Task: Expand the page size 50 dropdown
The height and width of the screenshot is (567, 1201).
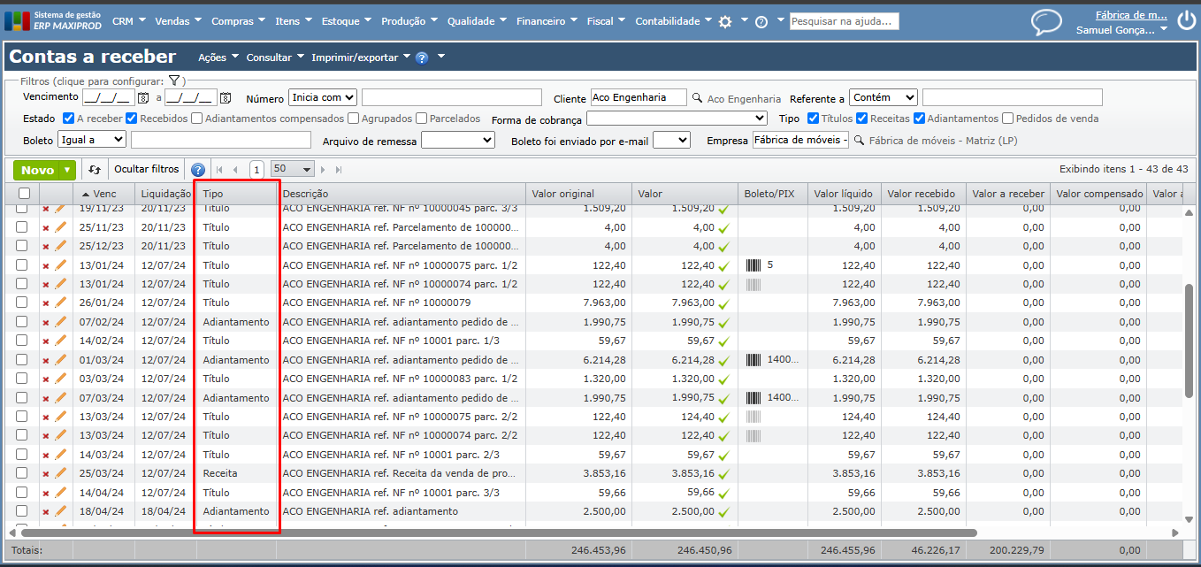Action: (293, 169)
